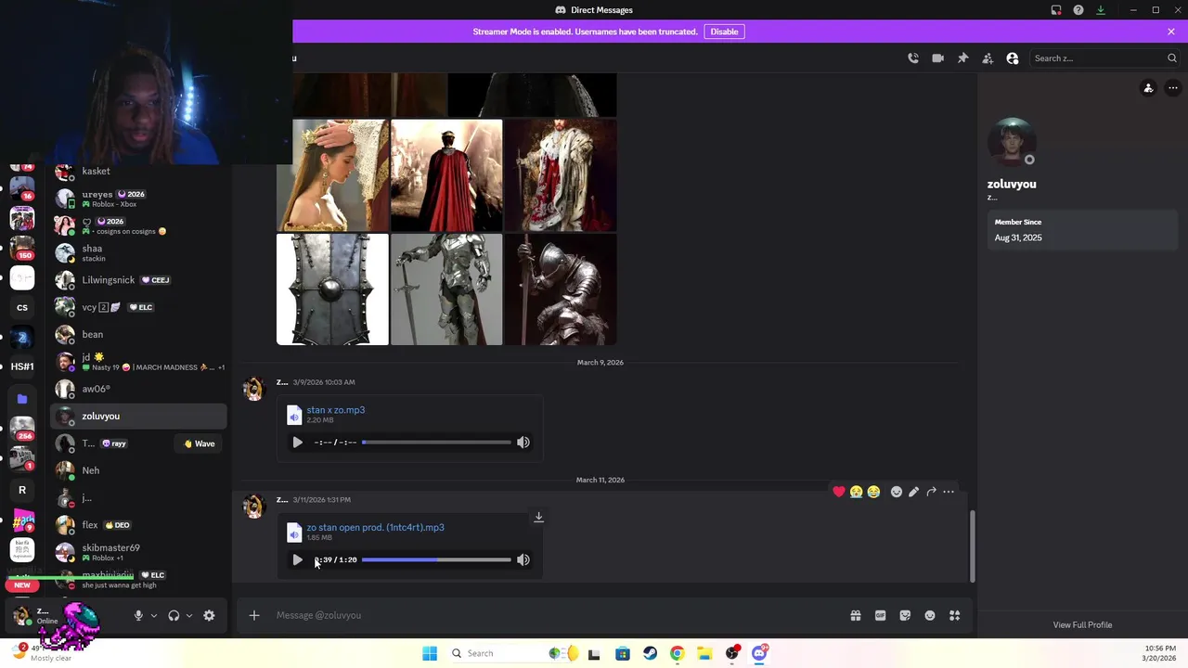Focus the Search z... field

pyautogui.click(x=1104, y=58)
